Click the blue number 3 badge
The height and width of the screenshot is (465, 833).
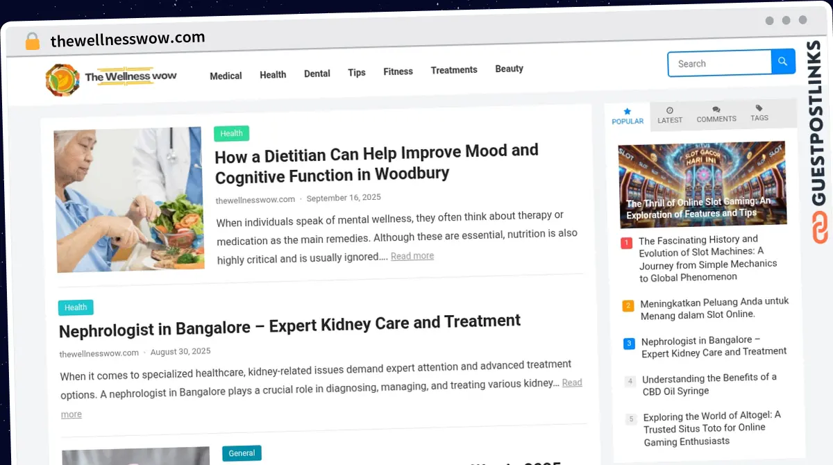tap(629, 344)
